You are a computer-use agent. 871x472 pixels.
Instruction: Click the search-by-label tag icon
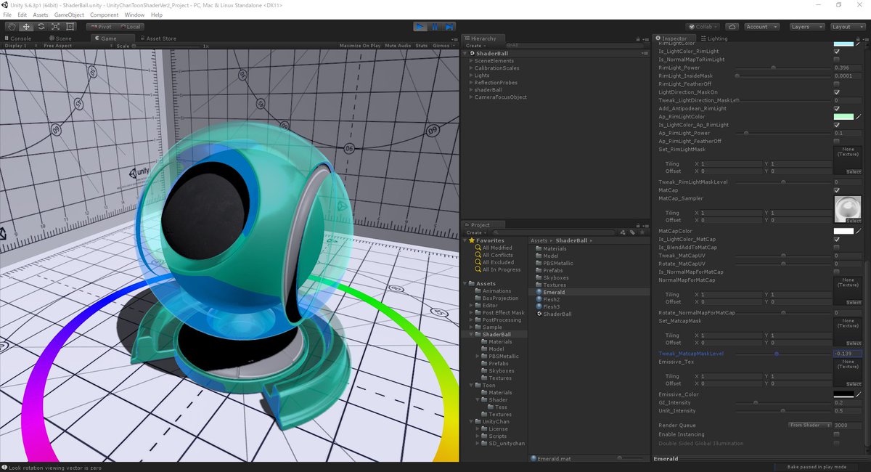631,232
